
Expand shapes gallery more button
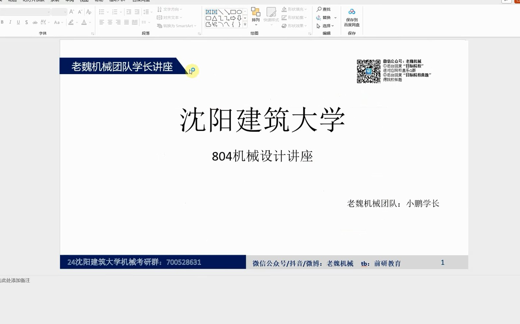[x=245, y=24]
